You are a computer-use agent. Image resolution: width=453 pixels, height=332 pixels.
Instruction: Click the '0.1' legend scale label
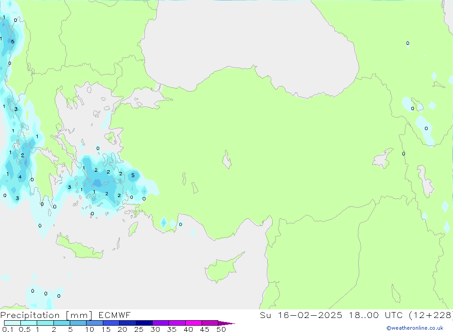8,329
